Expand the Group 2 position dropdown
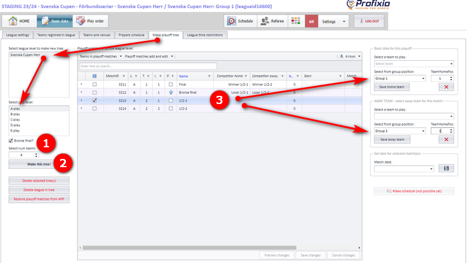This screenshot has height=263, width=467. coord(400,131)
